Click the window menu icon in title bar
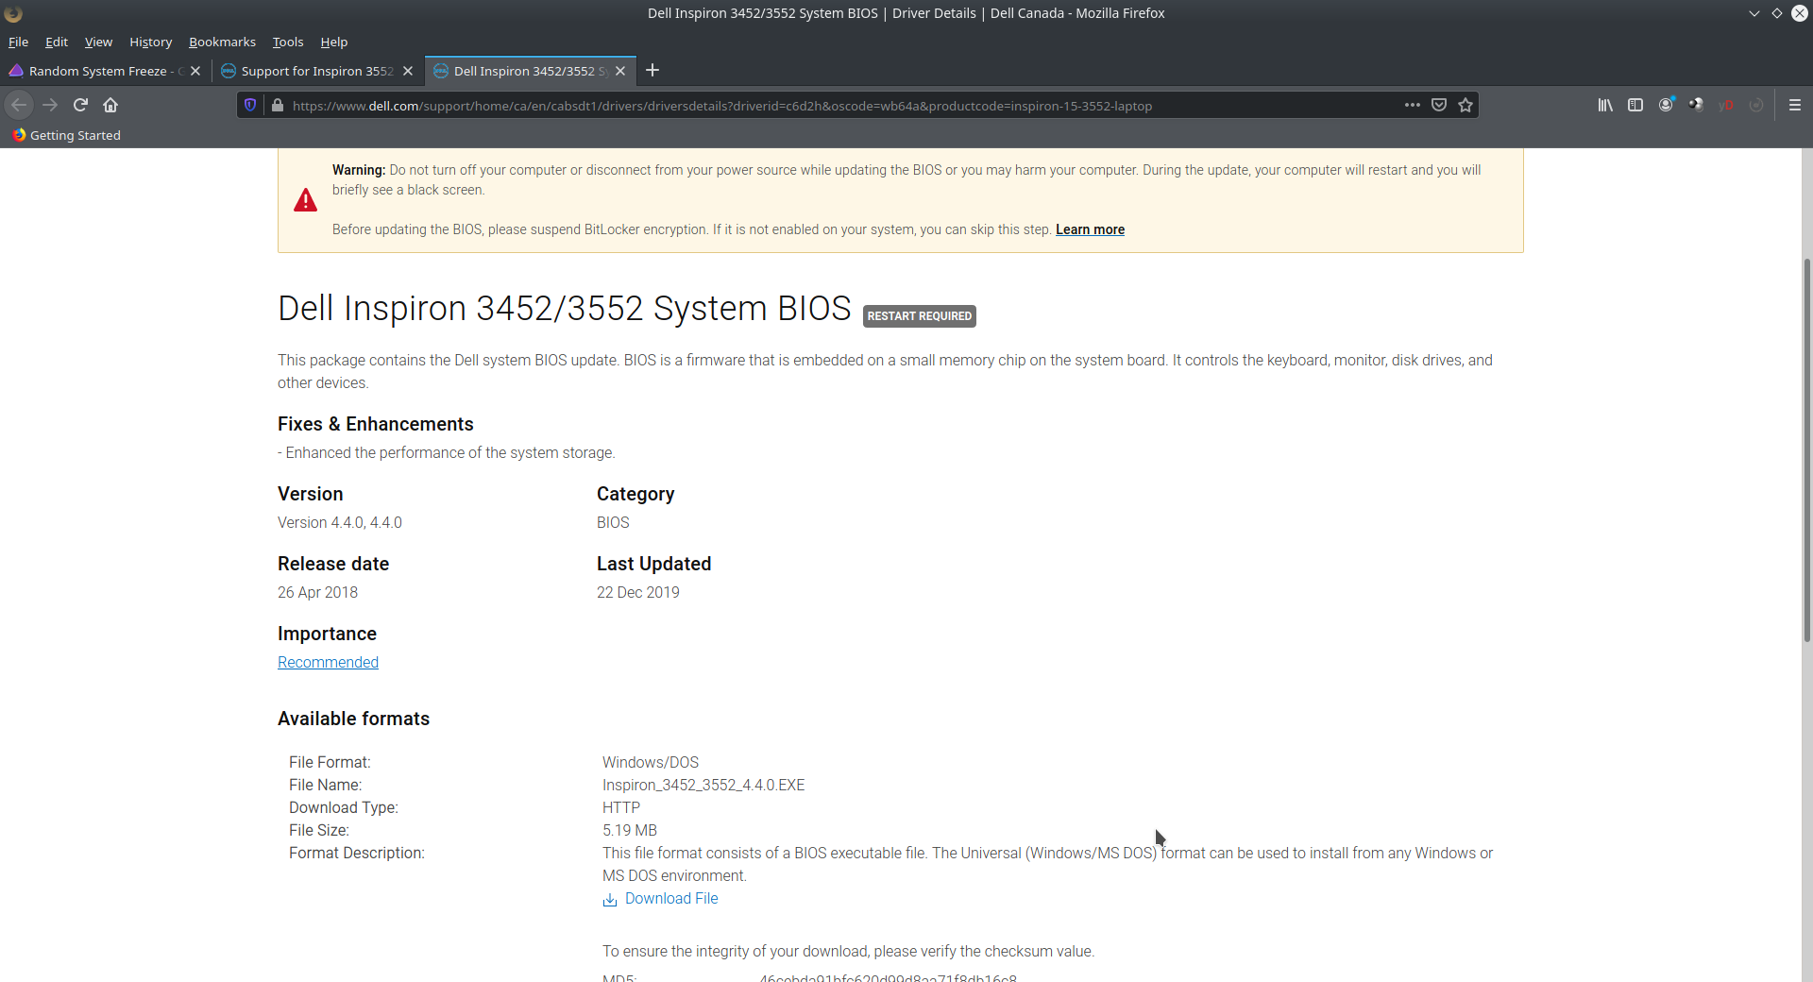Viewport: 1813px width, 982px height. pos(13,13)
